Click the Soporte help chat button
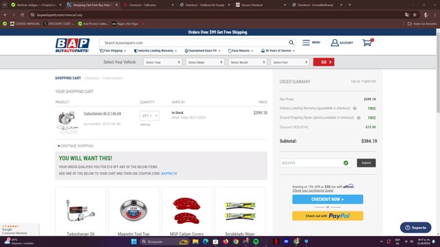This screenshot has height=247, width=440. tap(415, 227)
